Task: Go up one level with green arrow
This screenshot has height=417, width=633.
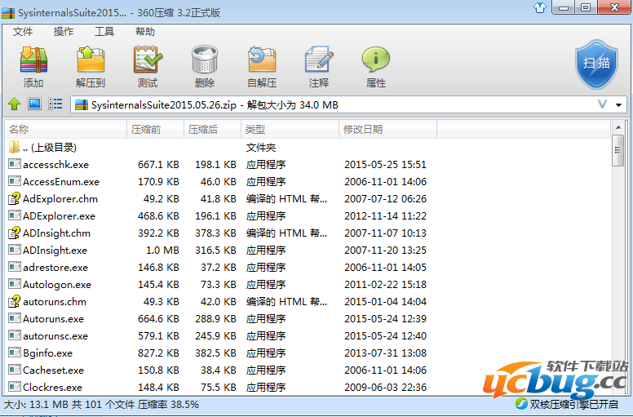Action: 14,104
